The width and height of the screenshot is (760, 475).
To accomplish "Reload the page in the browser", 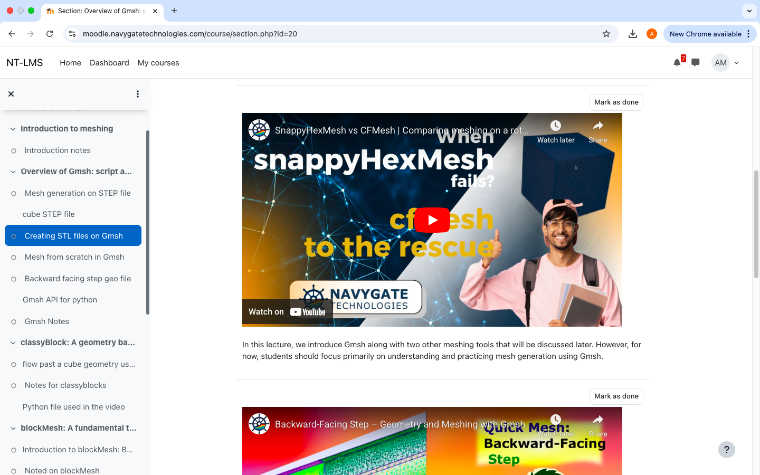I will point(50,34).
